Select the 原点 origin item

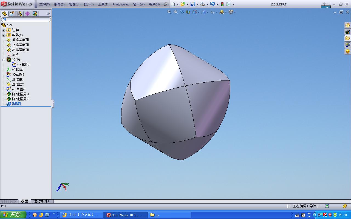(13, 55)
